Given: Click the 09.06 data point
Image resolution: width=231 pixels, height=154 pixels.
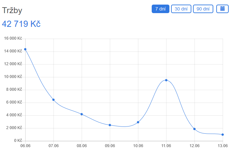Looking at the screenshot, I should click(x=110, y=125).
